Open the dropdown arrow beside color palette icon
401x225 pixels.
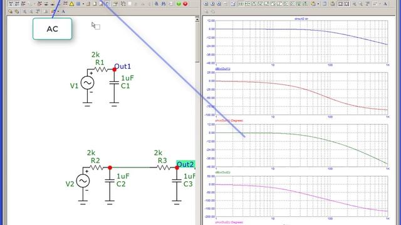(58, 11)
